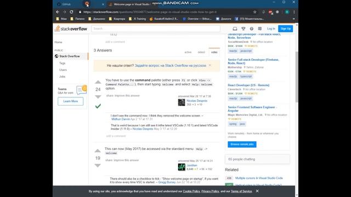The width and height of the screenshot is (351, 197).
Task: Go back with the browser back arrow
Action: click(x=58, y=12)
